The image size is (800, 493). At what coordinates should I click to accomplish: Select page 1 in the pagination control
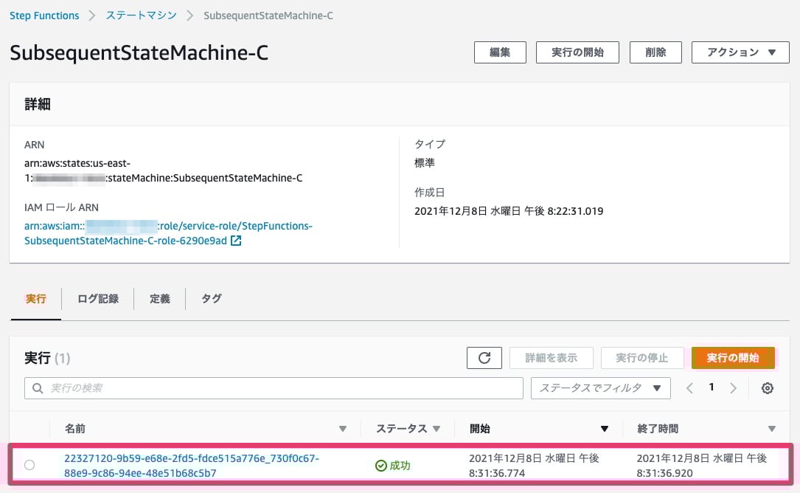click(711, 387)
